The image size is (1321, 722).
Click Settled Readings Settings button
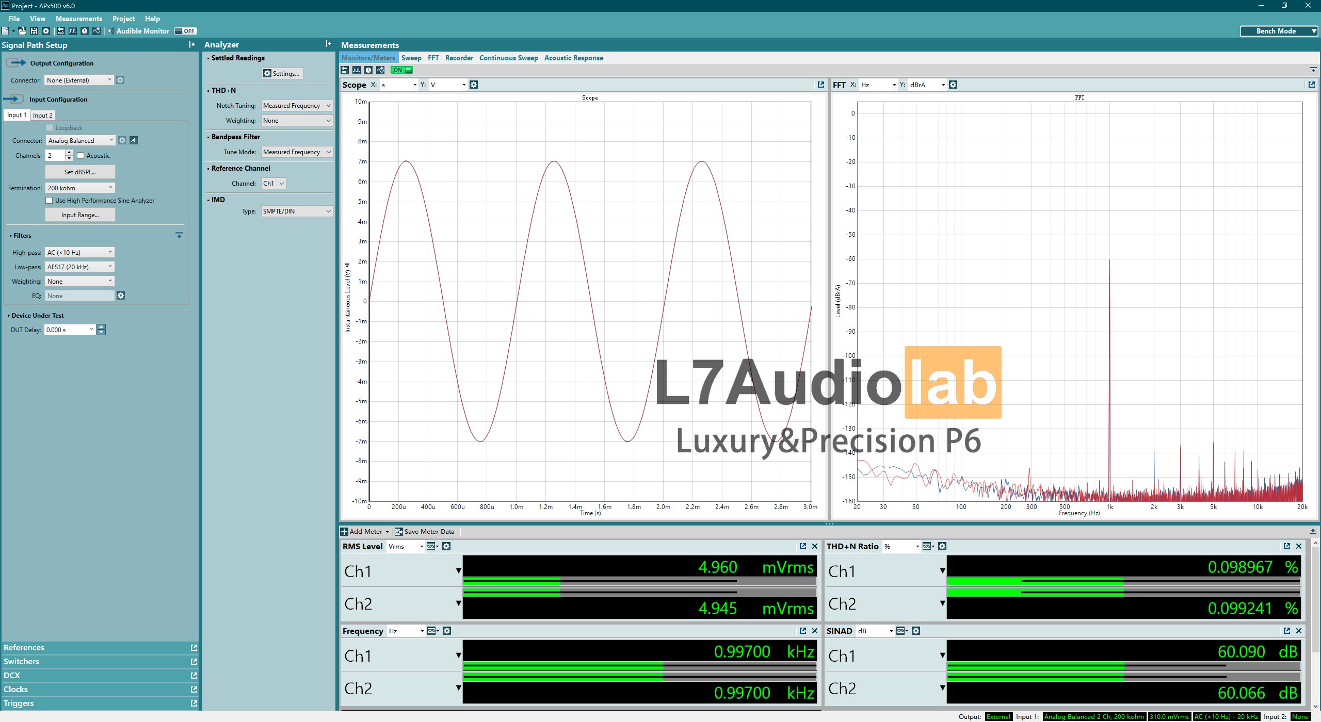[282, 73]
